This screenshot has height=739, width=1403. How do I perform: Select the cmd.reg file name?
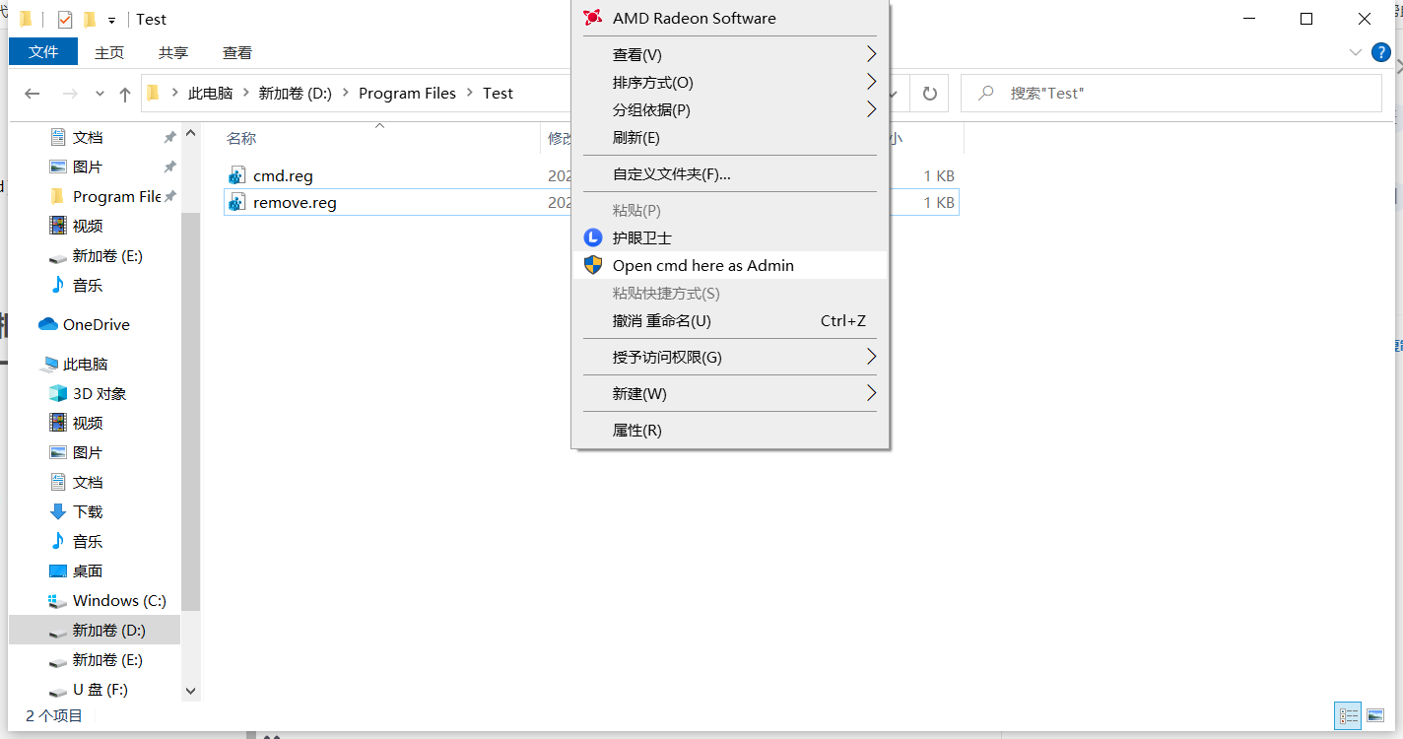click(x=283, y=175)
